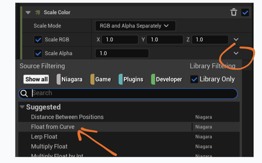This screenshot has width=262, height=163.
Task: Select Multiply Float from the list
Action: [x=49, y=146]
